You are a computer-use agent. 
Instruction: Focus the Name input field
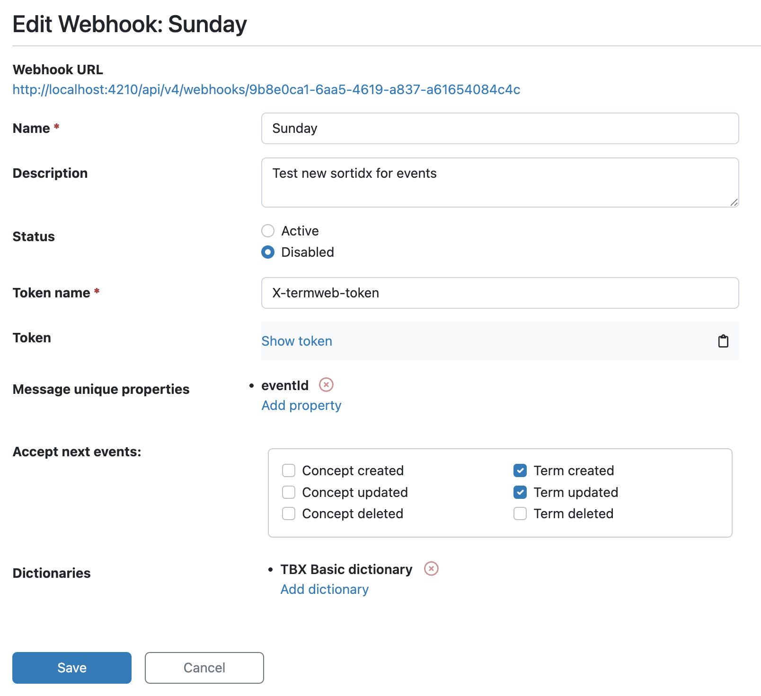coord(500,128)
